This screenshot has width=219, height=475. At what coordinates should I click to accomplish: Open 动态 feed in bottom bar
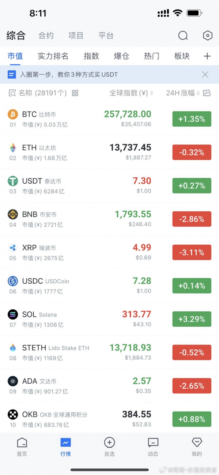(153, 447)
